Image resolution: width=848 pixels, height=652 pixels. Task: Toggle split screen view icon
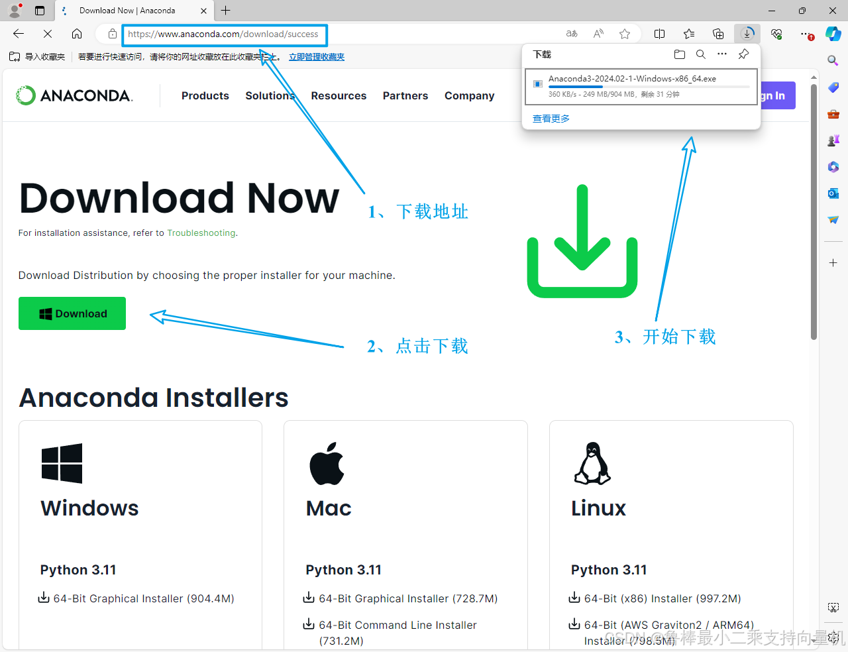[x=660, y=34]
